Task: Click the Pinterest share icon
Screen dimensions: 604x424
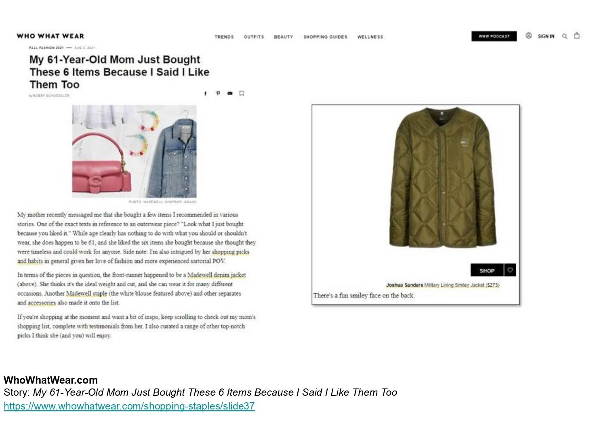Action: (218, 93)
